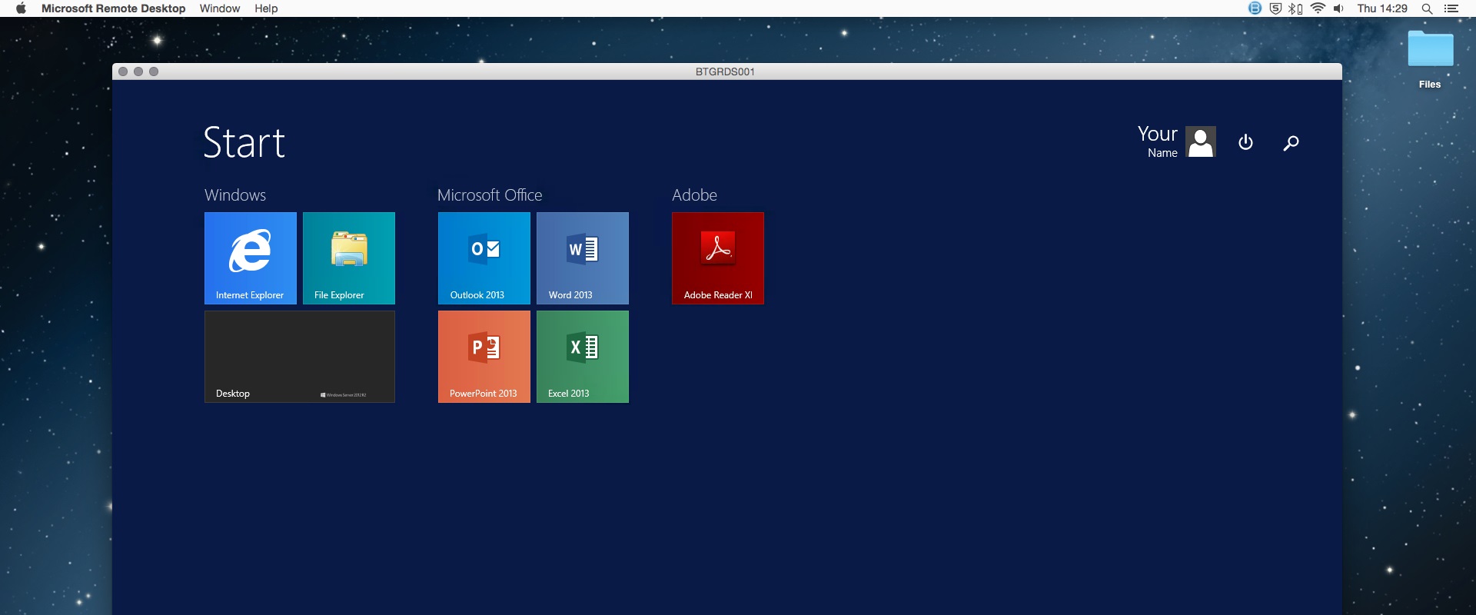Click the menu bar clock Thu 14:29
1476x615 pixels.
tap(1382, 8)
